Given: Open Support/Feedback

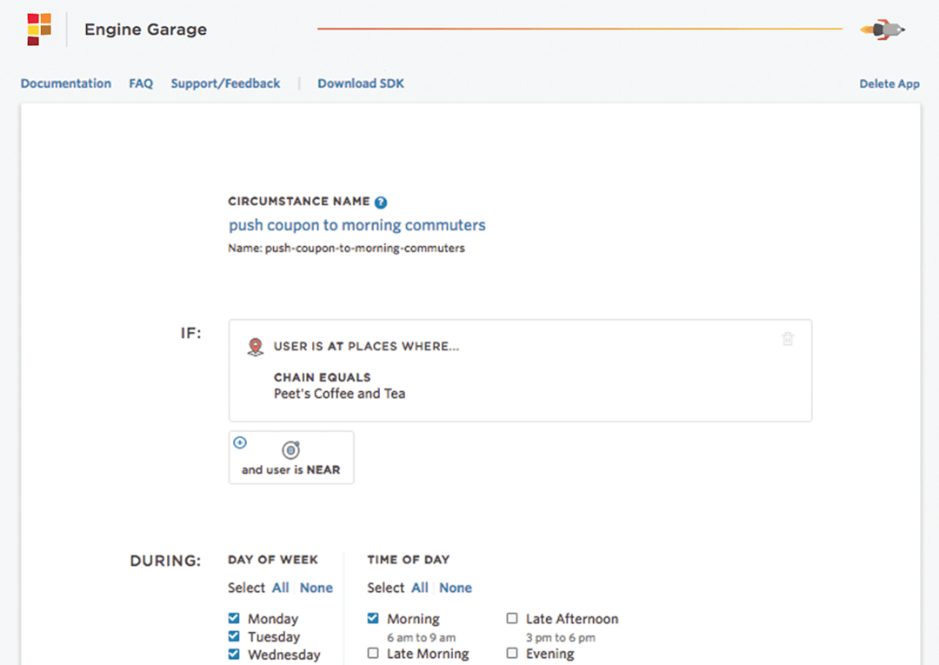Looking at the screenshot, I should coord(225,83).
